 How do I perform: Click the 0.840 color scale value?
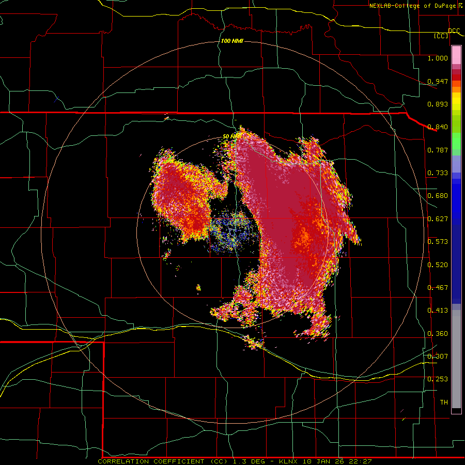click(x=438, y=127)
